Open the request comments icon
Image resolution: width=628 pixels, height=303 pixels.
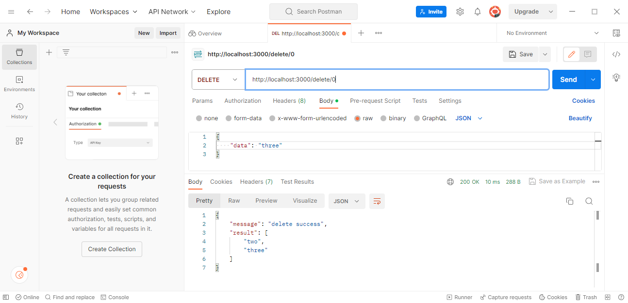tap(588, 54)
